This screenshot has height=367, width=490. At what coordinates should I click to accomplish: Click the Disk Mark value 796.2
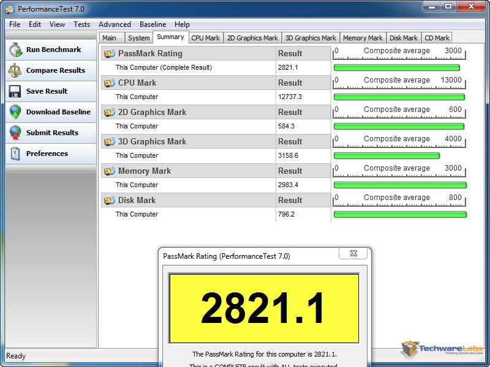[x=286, y=214]
